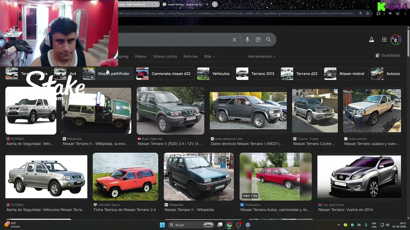Open the volume speaker tray icon
Screen dimensions: 410x230
[387, 225]
